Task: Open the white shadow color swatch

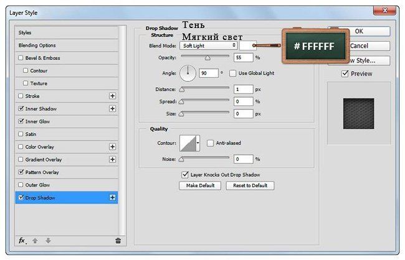Action: pyautogui.click(x=248, y=46)
